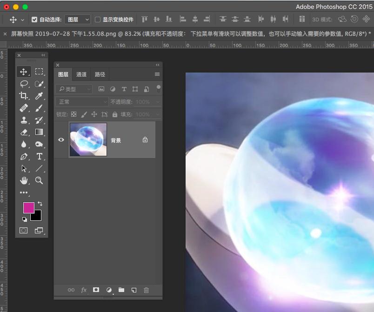Add a layer mask from panel footer

96,290
